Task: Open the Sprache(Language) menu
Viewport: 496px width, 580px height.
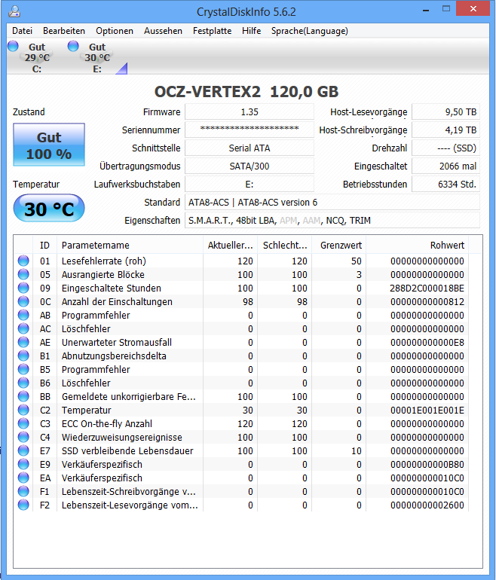Action: [x=310, y=31]
